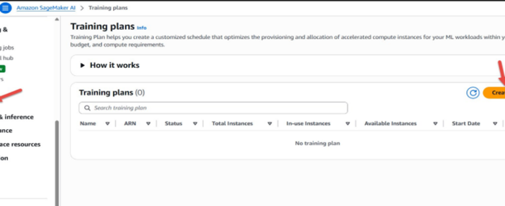The height and width of the screenshot is (206, 505).
Task: Click the Amazon SageMaker AI breadcrumb
Action: tap(45, 8)
